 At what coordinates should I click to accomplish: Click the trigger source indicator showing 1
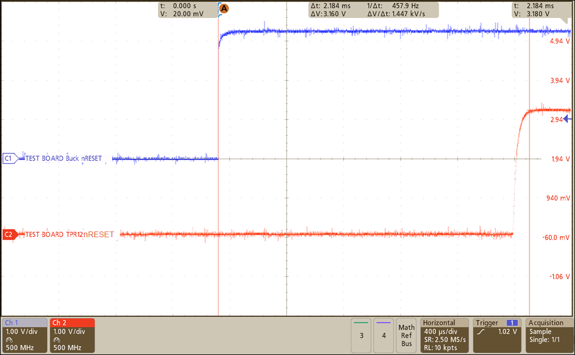pyautogui.click(x=512, y=323)
